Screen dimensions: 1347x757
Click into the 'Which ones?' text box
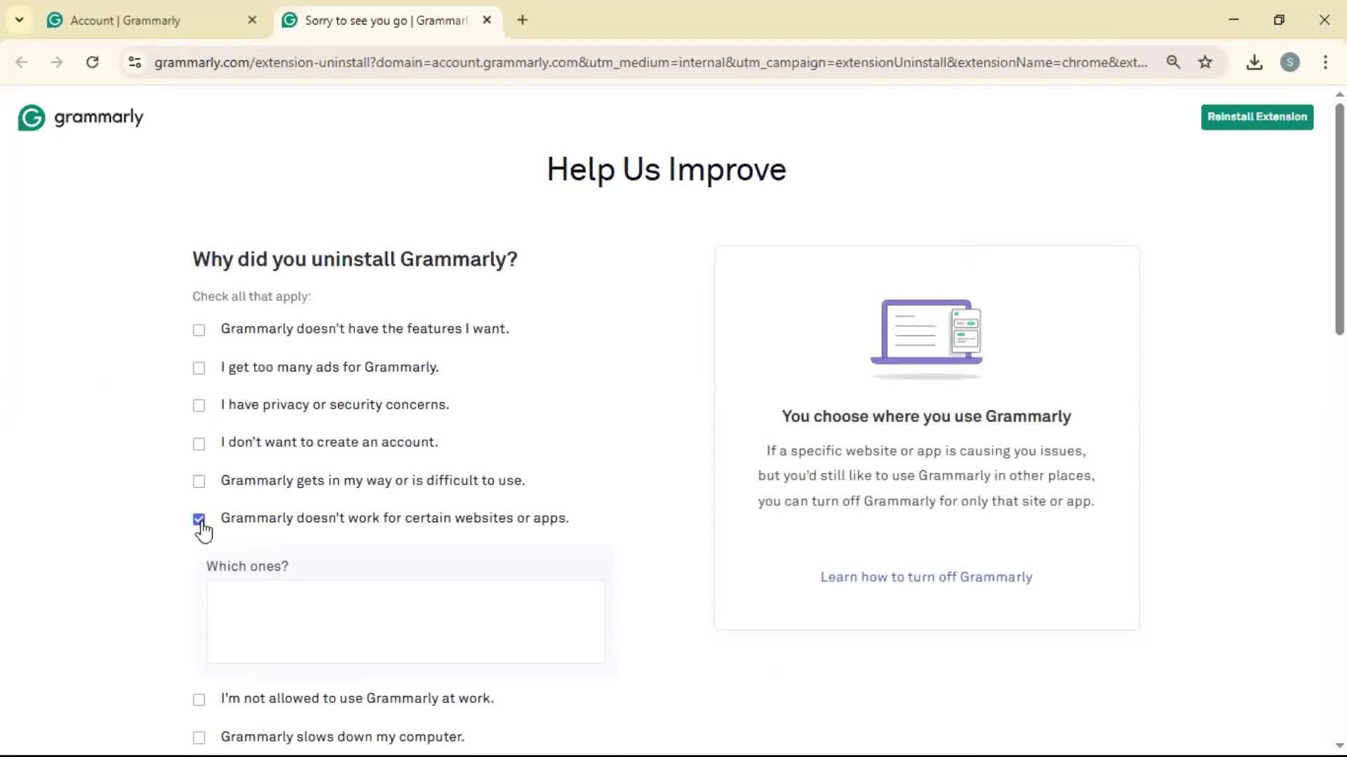pyautogui.click(x=406, y=621)
